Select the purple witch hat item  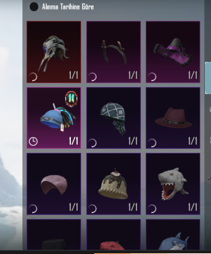[173, 52]
